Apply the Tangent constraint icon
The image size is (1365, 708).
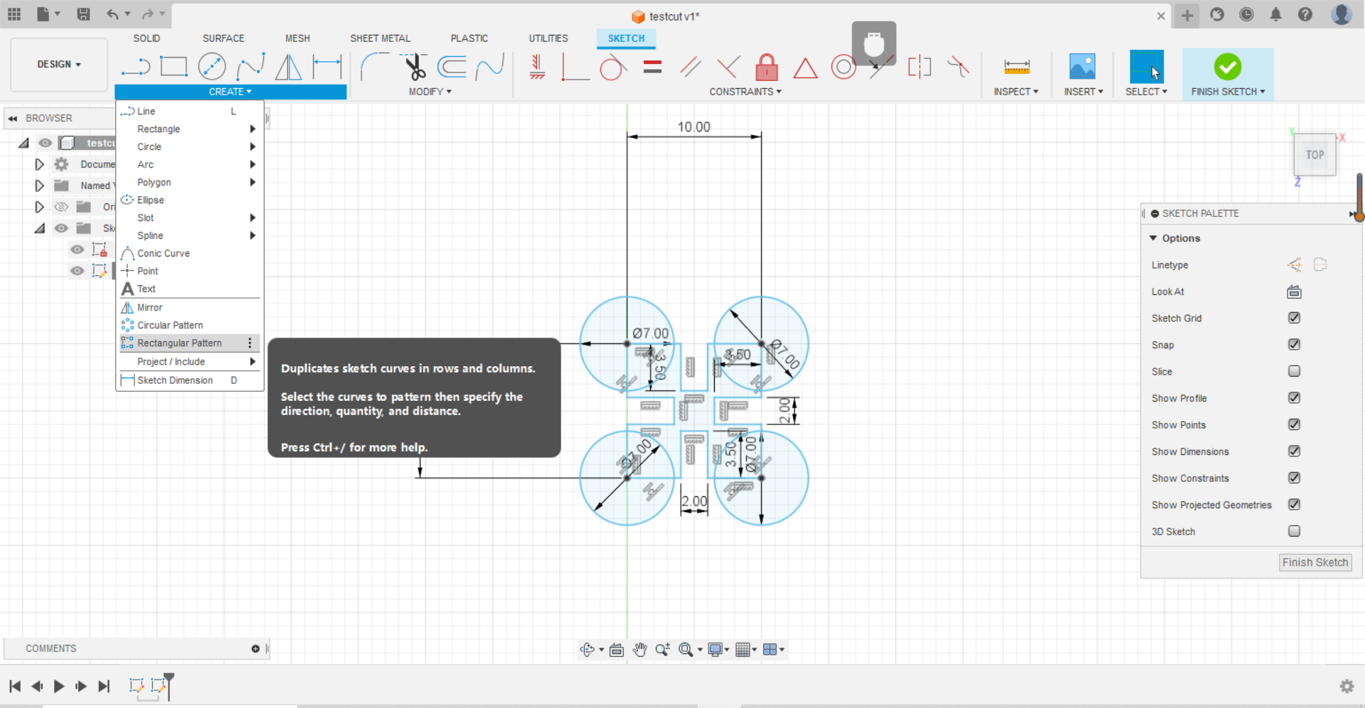point(614,67)
